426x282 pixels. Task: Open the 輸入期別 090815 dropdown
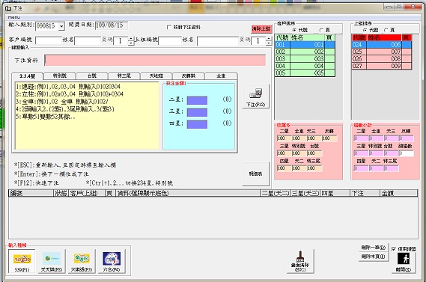pyautogui.click(x=61, y=26)
